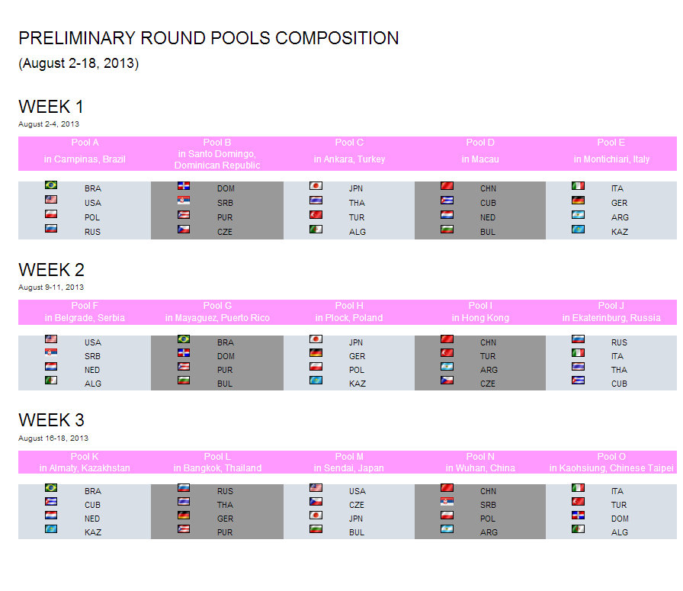Image resolution: width=683 pixels, height=591 pixels.
Task: Click the WEEK 2 heading
Action: click(51, 270)
